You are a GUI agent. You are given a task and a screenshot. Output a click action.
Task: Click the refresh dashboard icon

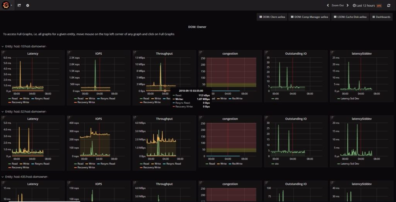tap(389, 5)
